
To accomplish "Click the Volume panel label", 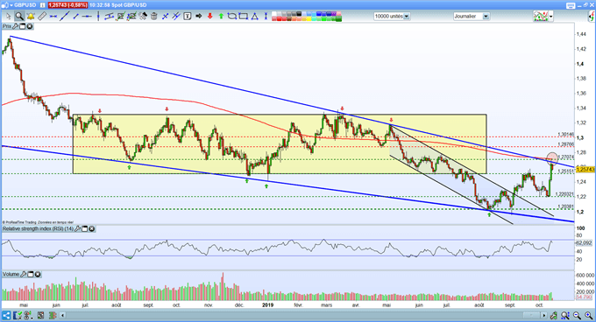I will click(11, 274).
